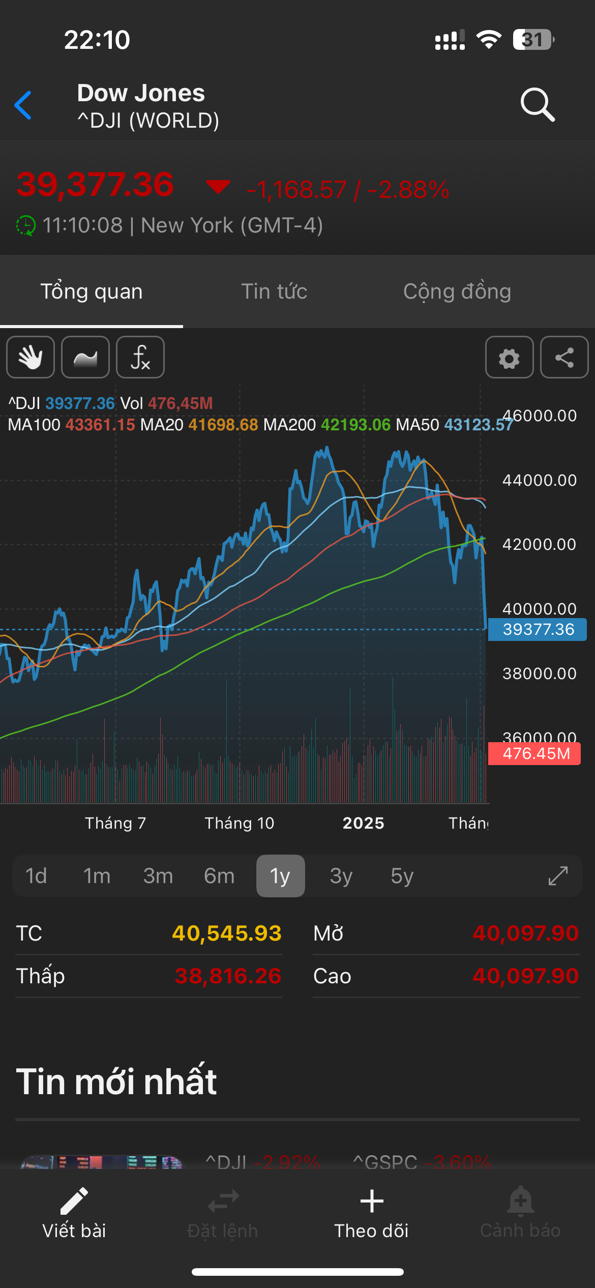Image resolution: width=595 pixels, height=1288 pixels.
Task: Tap the Đặt lệnh order button
Action: pos(223,1213)
